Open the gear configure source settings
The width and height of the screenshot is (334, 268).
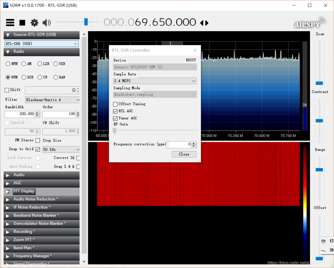click(x=34, y=23)
